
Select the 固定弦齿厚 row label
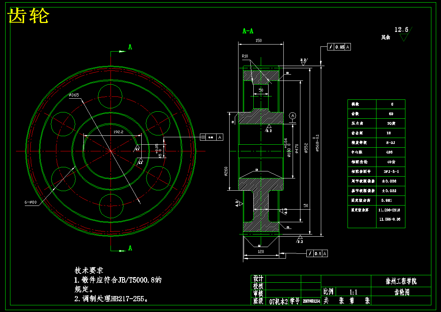[x=360, y=210]
